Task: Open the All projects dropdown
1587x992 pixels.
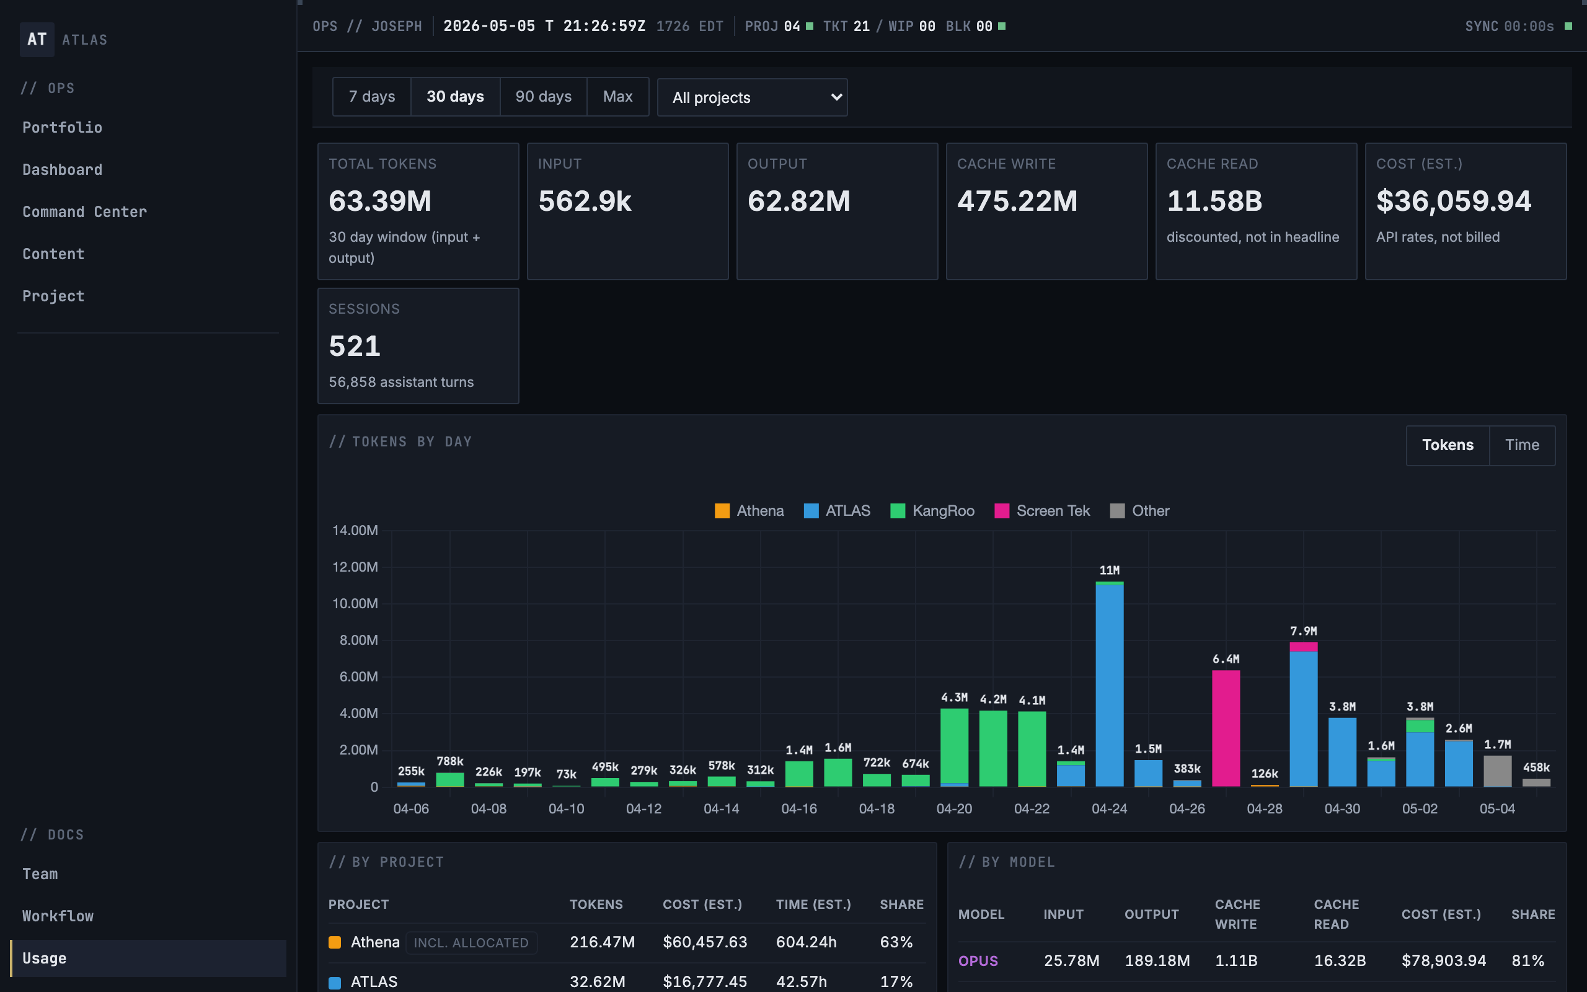Action: [x=752, y=97]
